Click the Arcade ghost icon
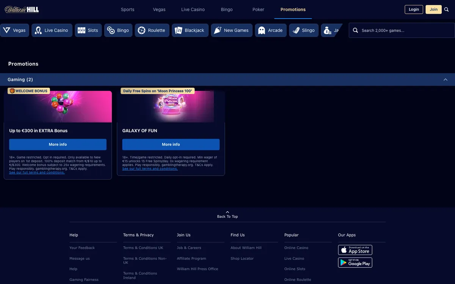The height and width of the screenshot is (284, 455). (262, 30)
